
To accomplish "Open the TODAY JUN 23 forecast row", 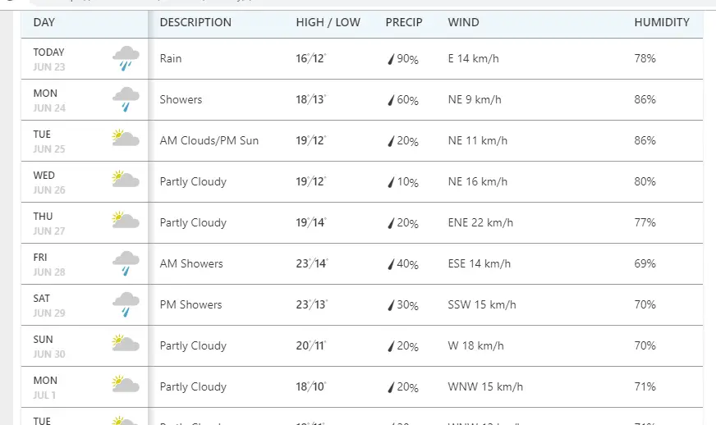I will tap(361, 58).
